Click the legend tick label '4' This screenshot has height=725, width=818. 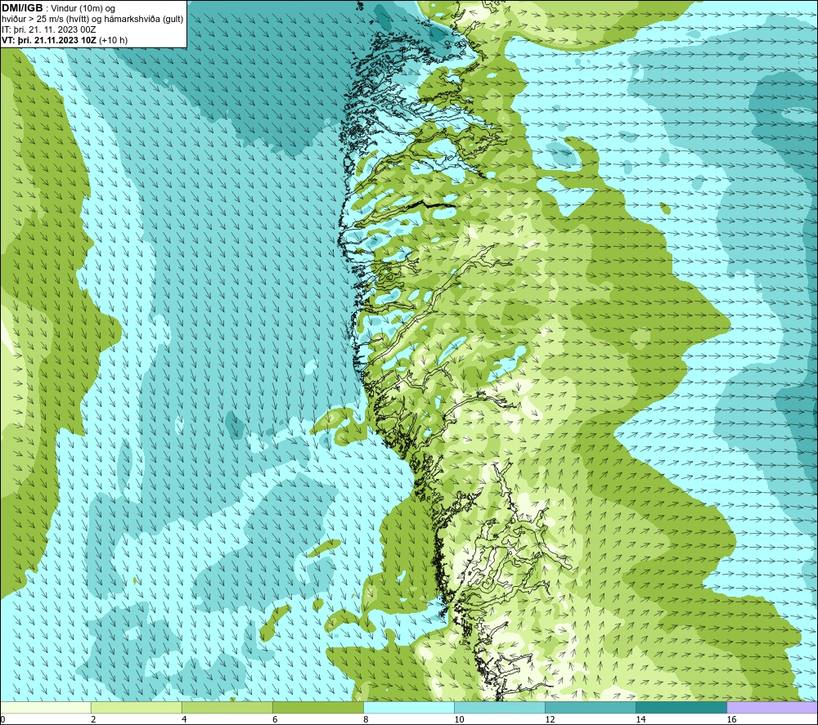point(183,720)
